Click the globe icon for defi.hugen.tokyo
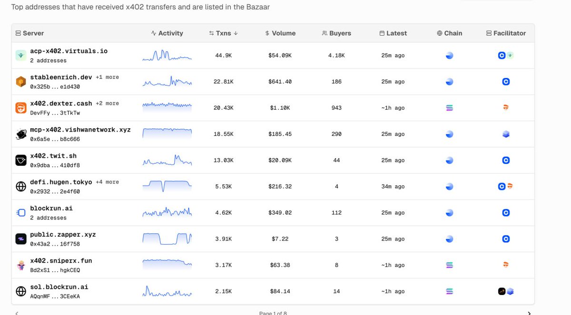The height and width of the screenshot is (315, 571). [x=20, y=186]
